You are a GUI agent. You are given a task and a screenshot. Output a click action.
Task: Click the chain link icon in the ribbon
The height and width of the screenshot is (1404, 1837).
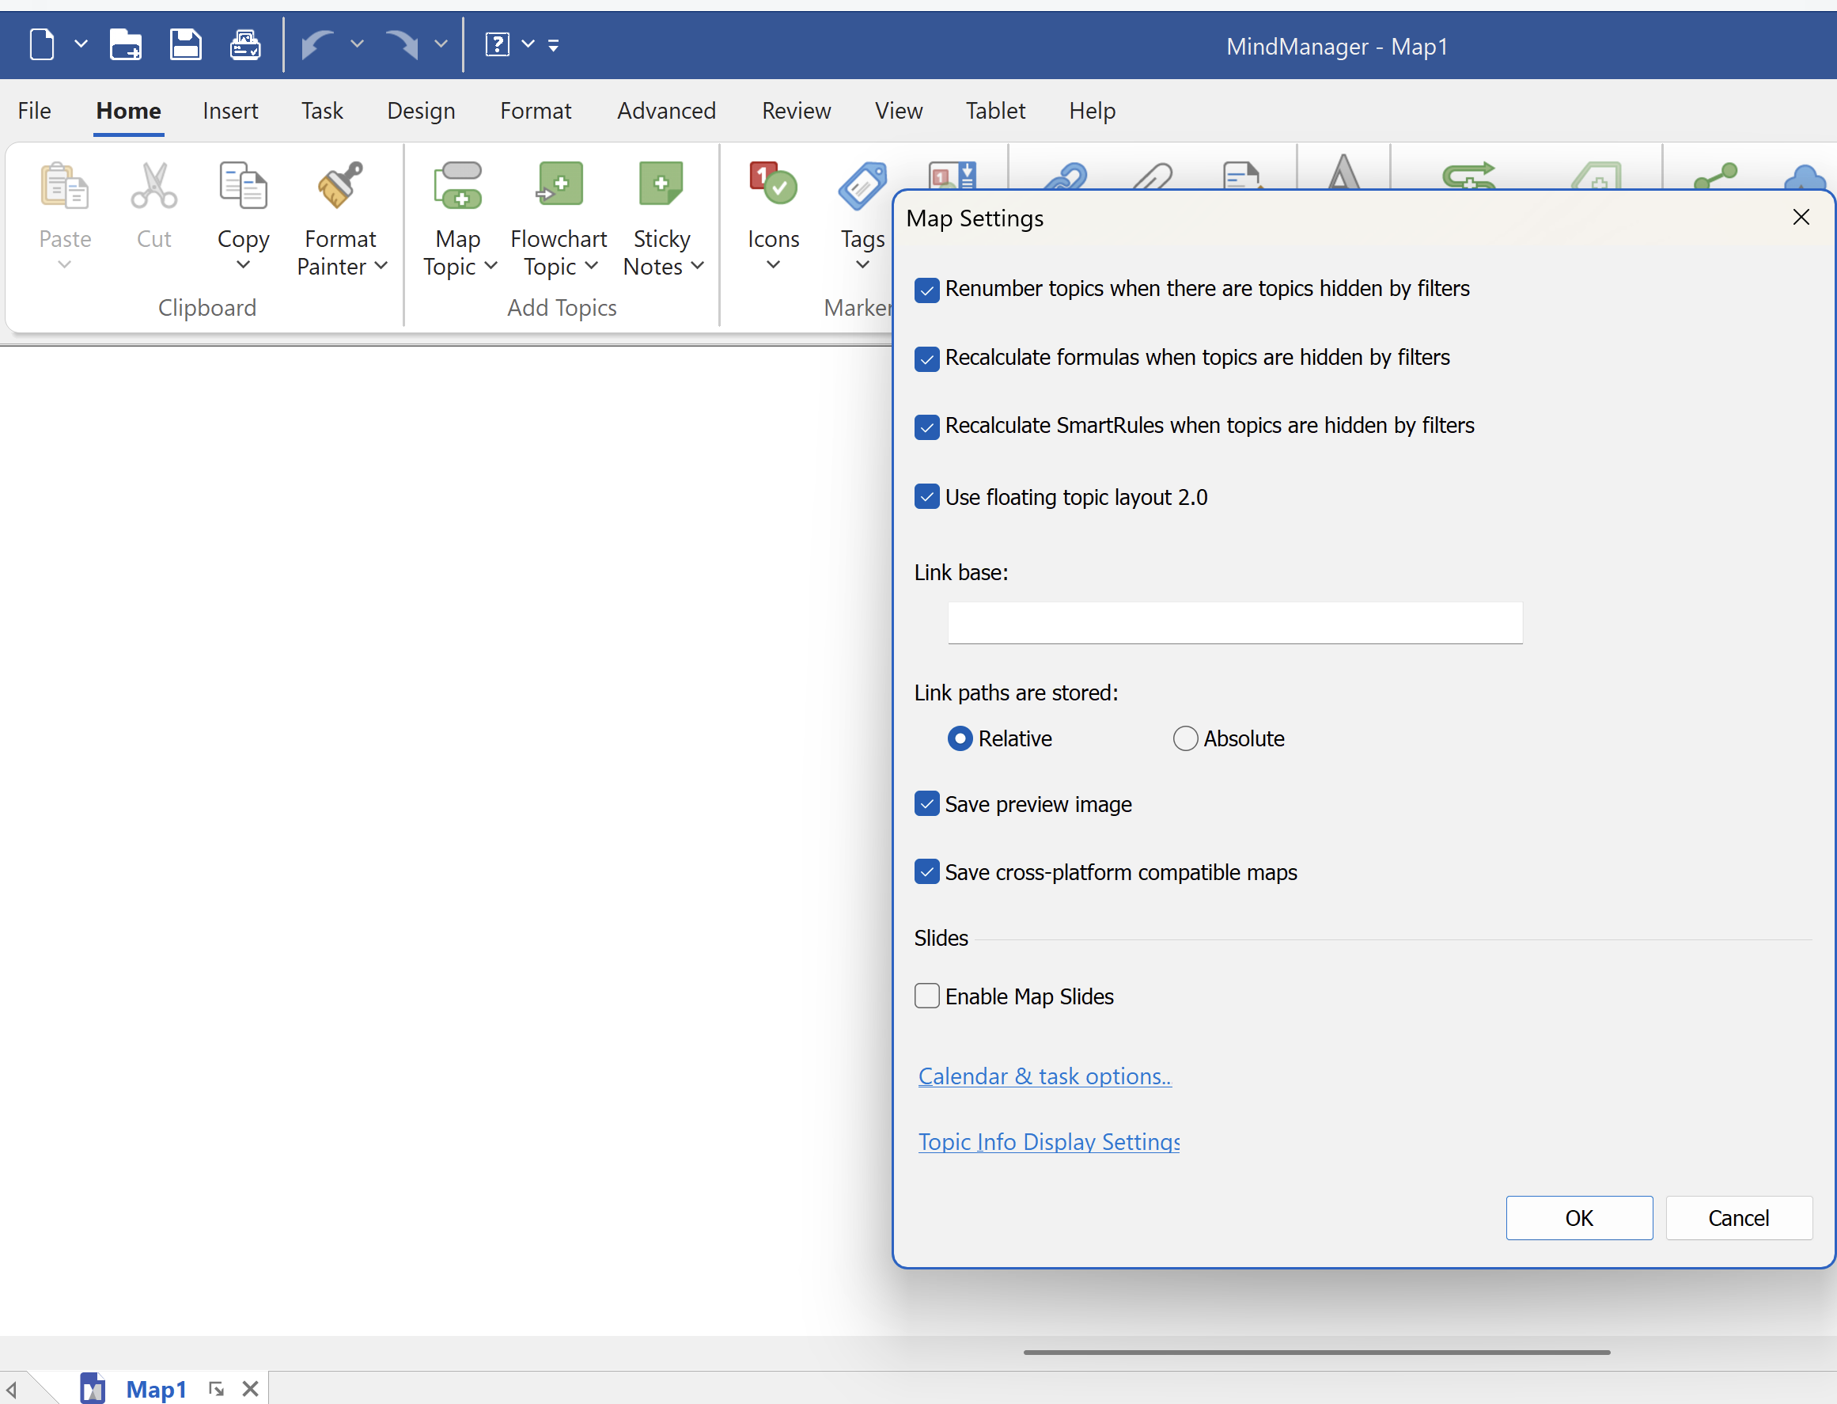(1066, 176)
